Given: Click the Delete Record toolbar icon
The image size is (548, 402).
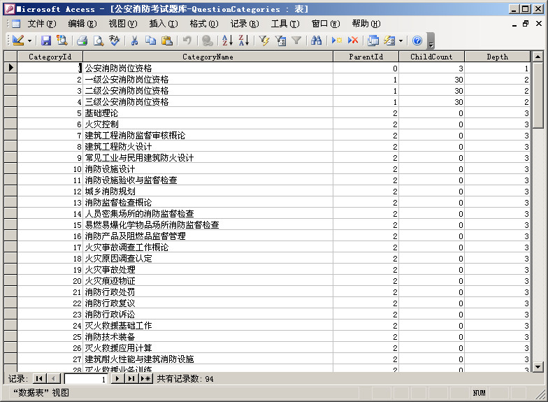Looking at the screenshot, I should click(x=353, y=41).
